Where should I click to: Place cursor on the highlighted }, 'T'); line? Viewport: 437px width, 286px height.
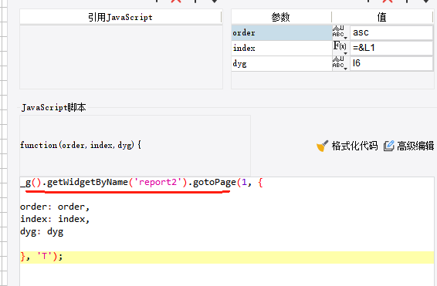[x=227, y=257]
